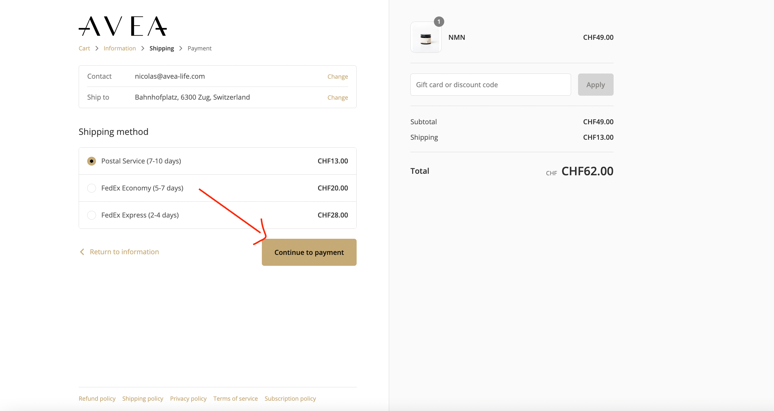
Task: Click the NMN product name
Action: (457, 37)
